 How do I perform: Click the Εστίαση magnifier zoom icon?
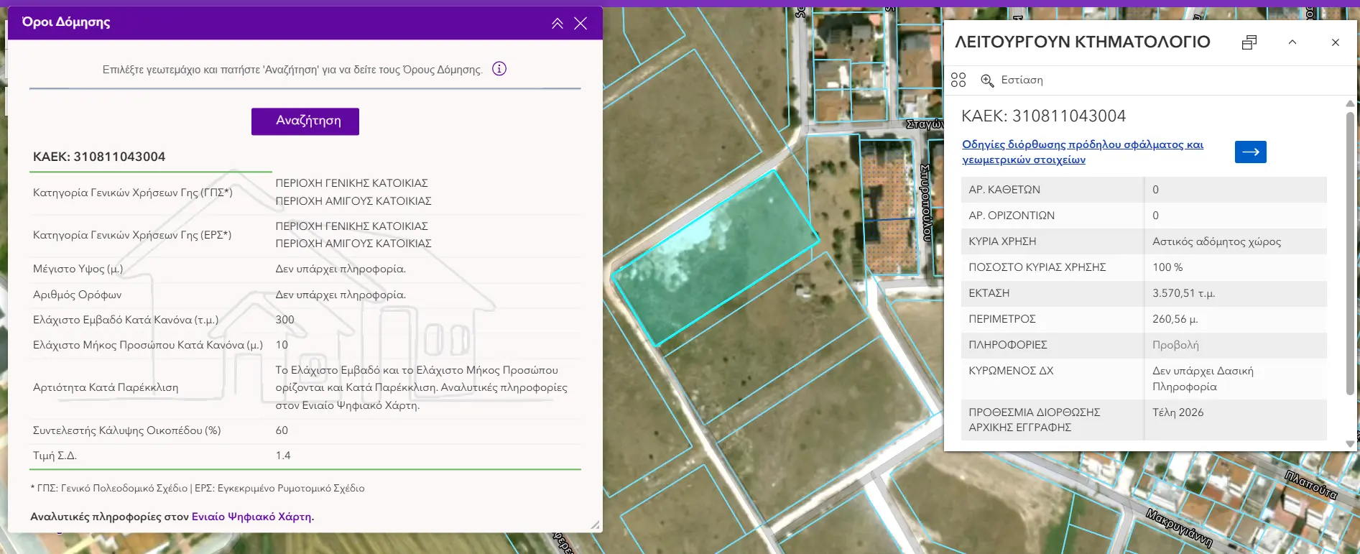(x=988, y=80)
